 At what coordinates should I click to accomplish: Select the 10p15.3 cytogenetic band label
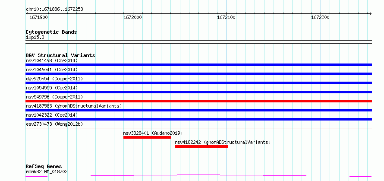click(x=35, y=38)
